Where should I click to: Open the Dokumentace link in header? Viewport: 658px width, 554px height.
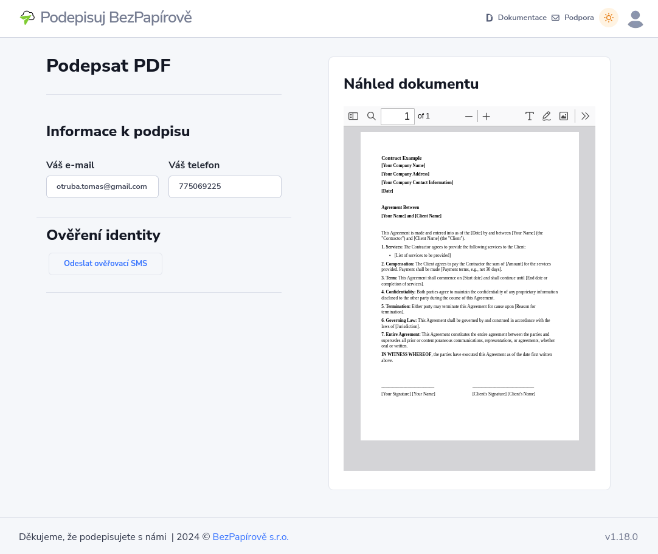522,18
